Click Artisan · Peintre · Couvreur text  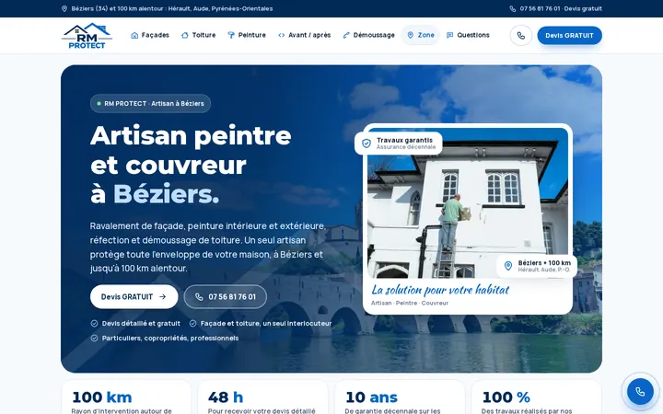410,303
